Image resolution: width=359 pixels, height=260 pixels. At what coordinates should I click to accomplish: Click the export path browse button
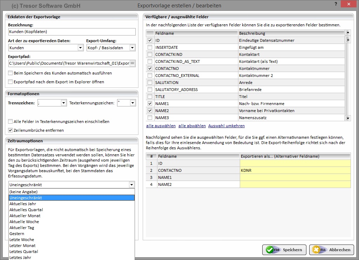point(132,63)
